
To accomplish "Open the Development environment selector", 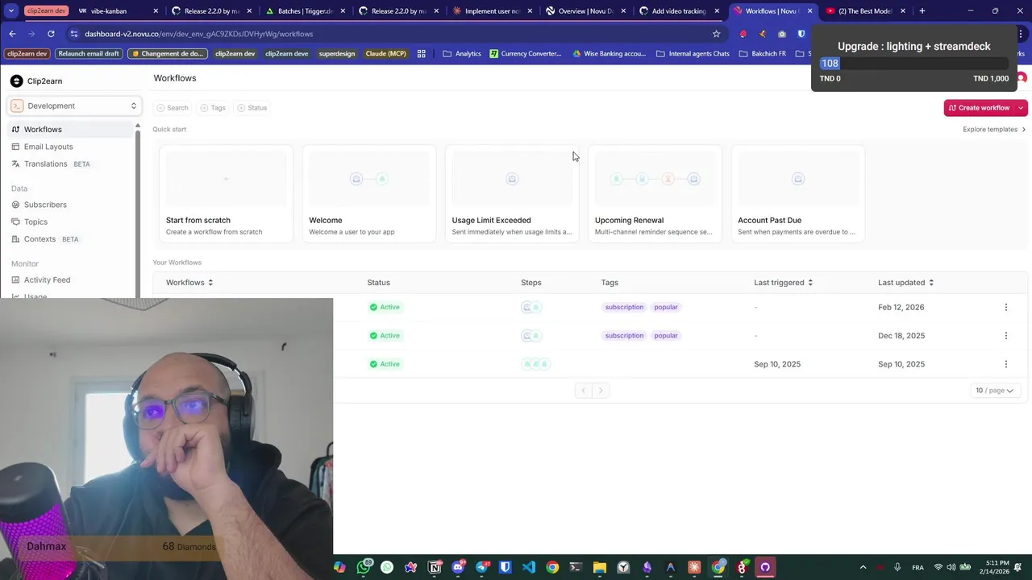I will coord(74,106).
